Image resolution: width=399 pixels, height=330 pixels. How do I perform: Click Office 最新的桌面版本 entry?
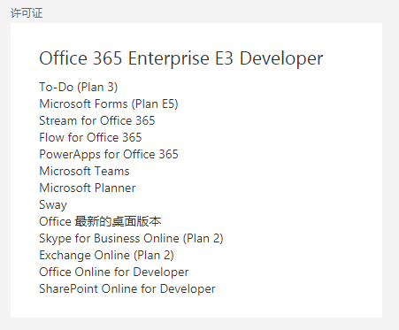(100, 221)
